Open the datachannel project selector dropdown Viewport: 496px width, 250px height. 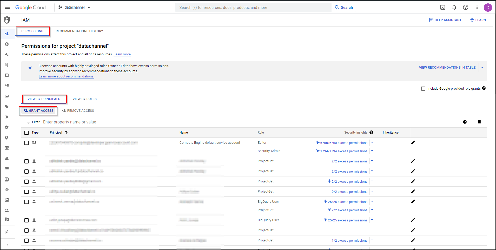74,8
